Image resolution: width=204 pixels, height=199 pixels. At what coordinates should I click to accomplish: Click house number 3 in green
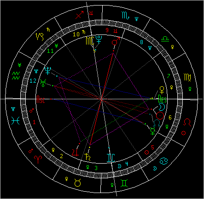(x=96, y=168)
